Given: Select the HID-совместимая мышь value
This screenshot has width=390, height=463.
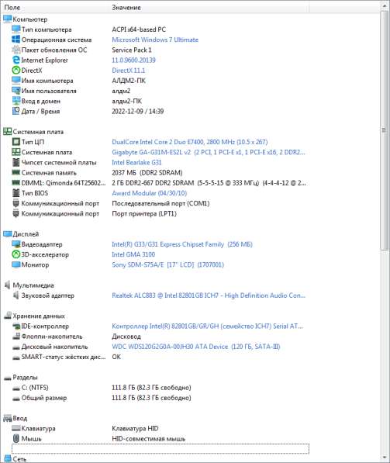Looking at the screenshot, I should tap(149, 439).
